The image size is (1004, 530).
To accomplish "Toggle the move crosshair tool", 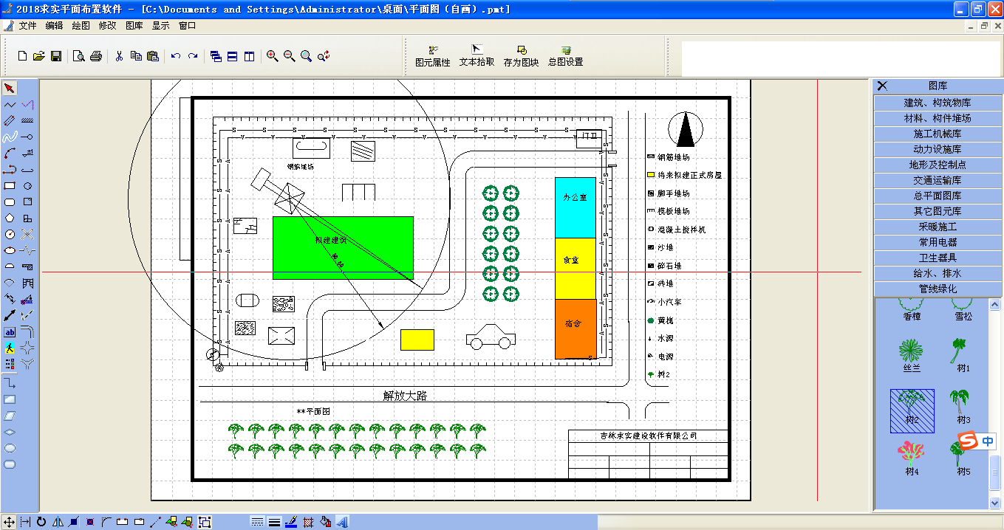I will pos(9,522).
